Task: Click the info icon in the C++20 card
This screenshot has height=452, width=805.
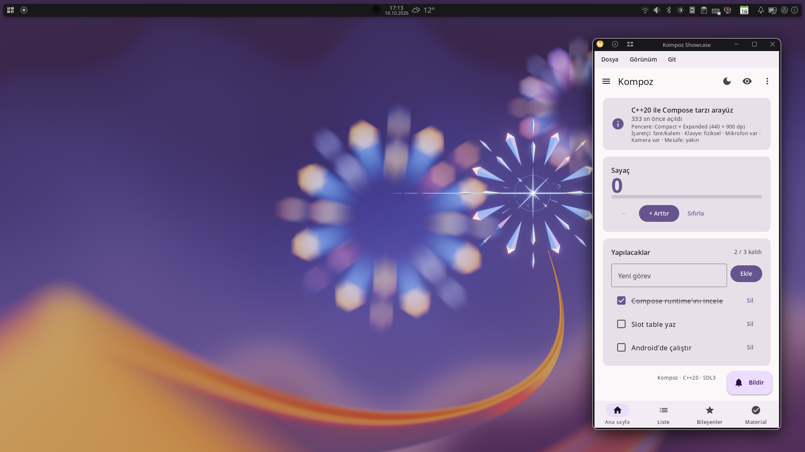Action: click(618, 124)
